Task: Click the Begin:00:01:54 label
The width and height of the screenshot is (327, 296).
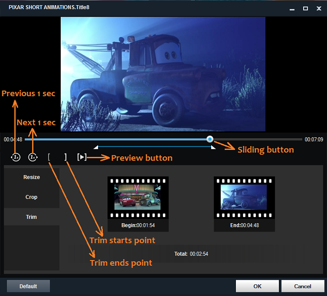Action: [x=138, y=226]
